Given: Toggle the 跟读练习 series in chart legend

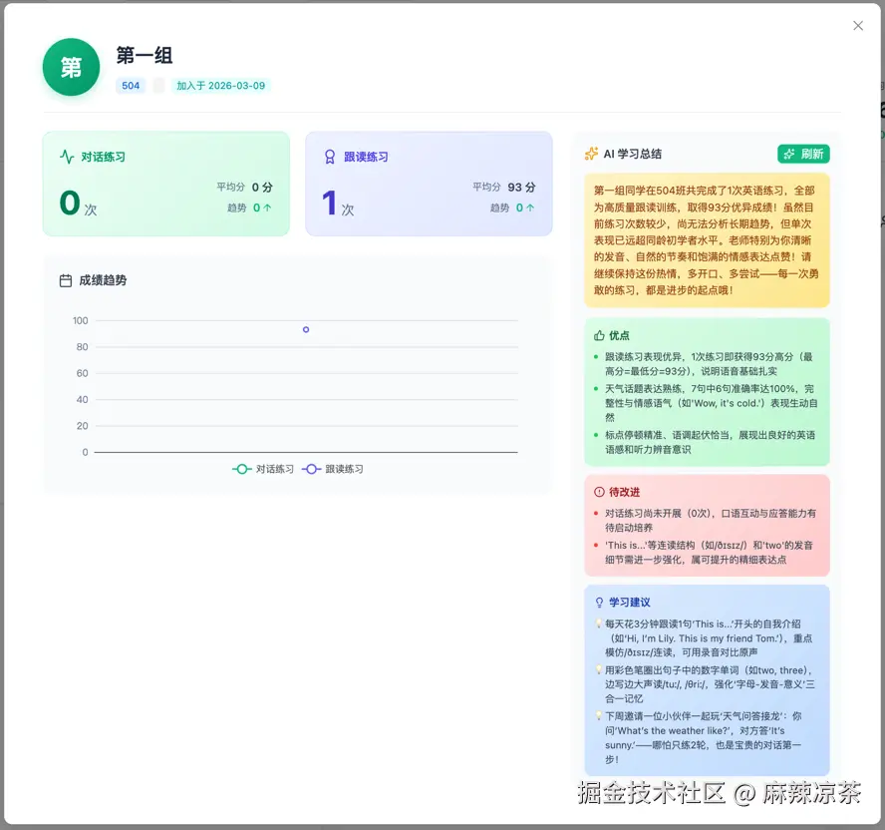Looking at the screenshot, I should [333, 469].
